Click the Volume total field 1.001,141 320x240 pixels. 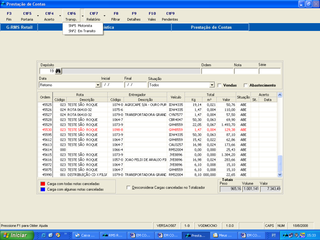click(251, 189)
